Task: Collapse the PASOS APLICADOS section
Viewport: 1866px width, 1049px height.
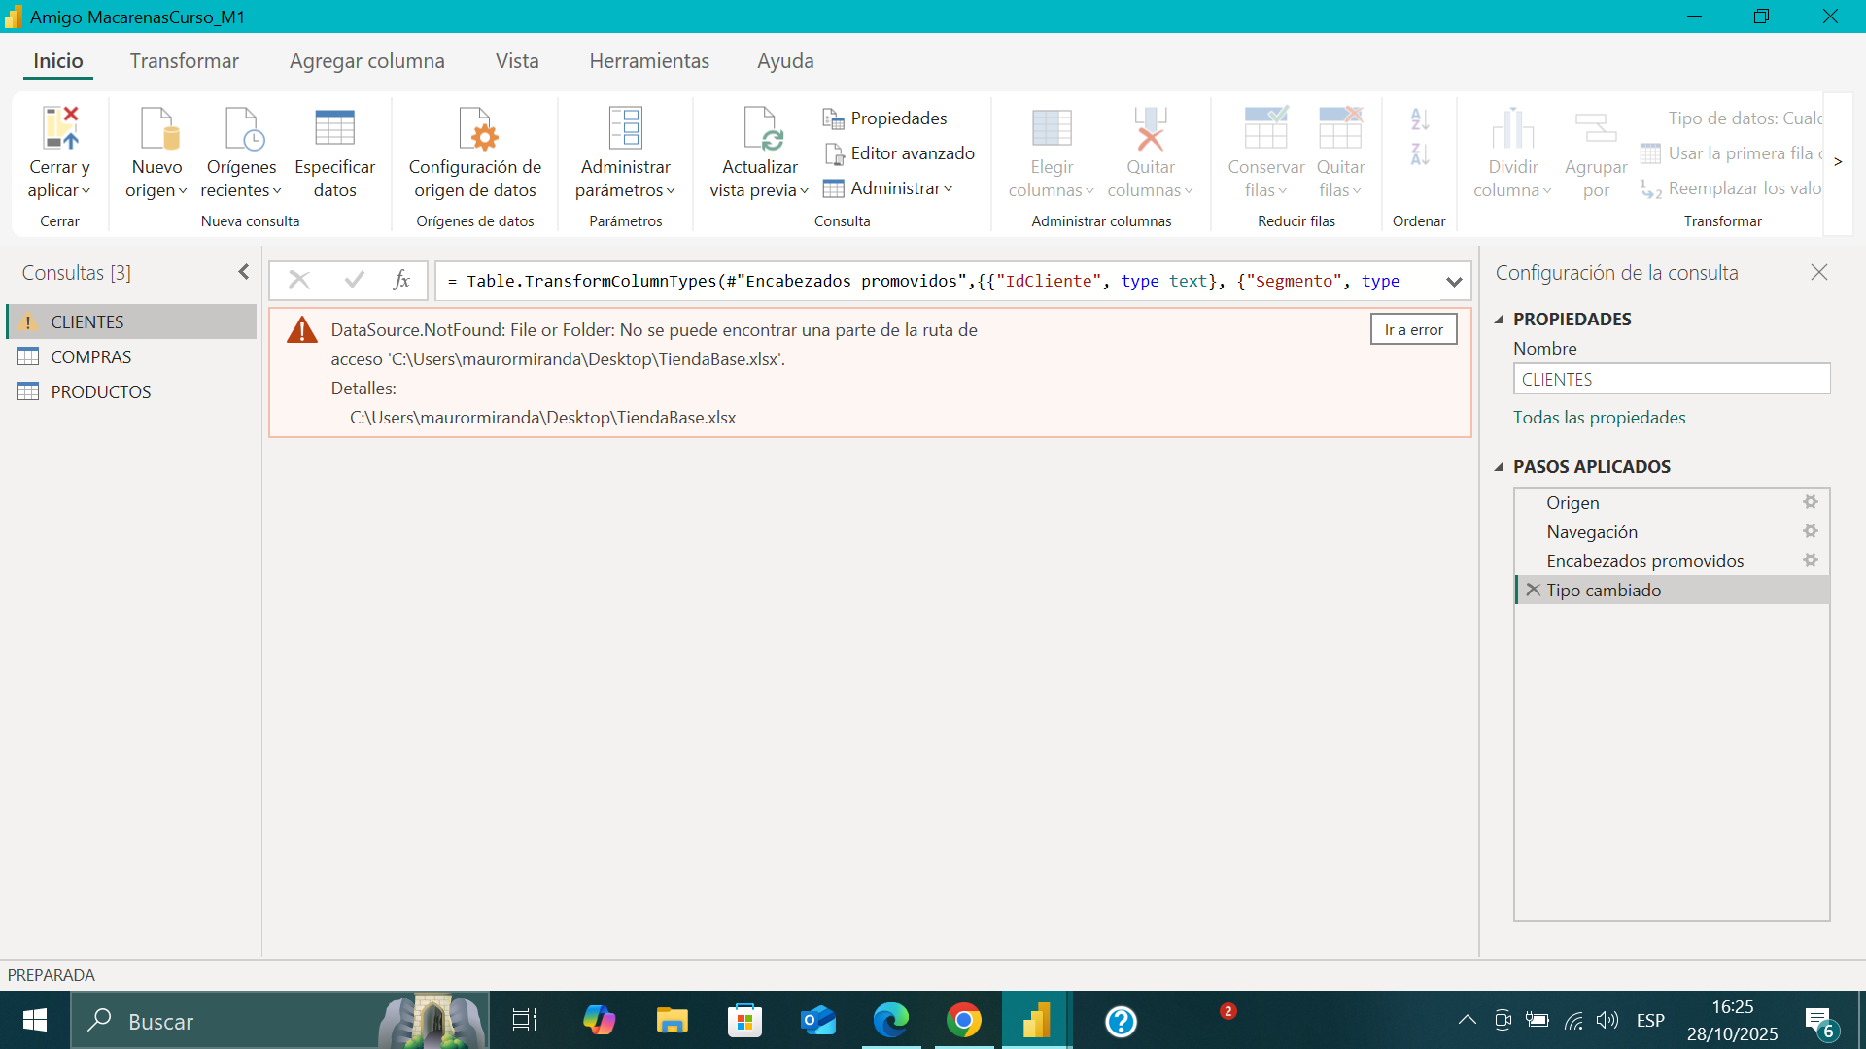Action: 1500,467
